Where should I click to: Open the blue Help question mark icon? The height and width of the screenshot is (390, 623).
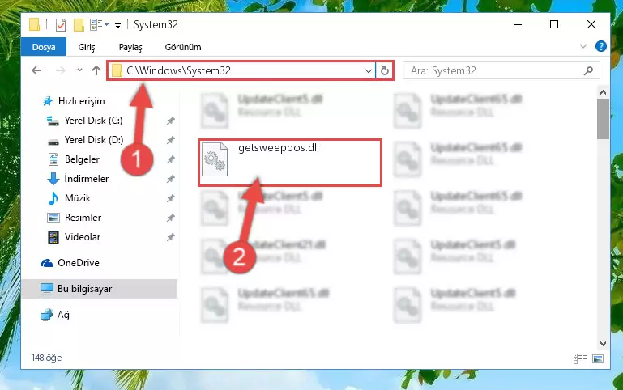pyautogui.click(x=601, y=46)
